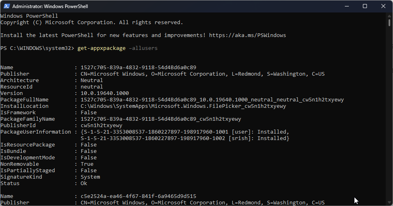Click the ResourceId value neutral
The image size is (393, 206).
[92, 87]
